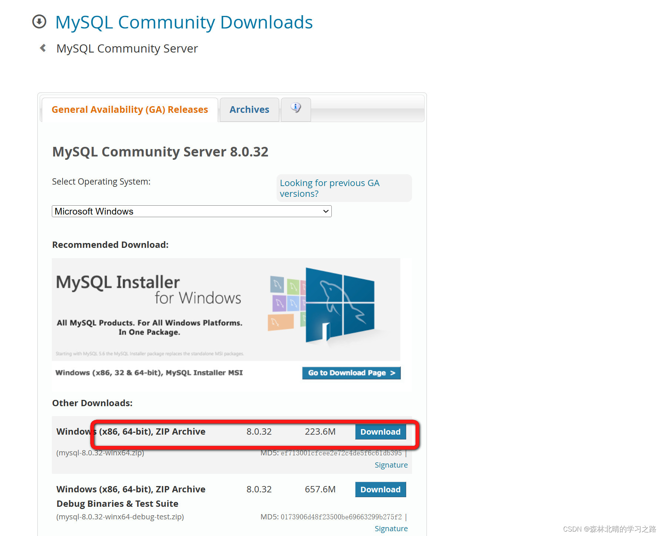Open the Microsoft Windows operating system dropdown
Image resolution: width=662 pixels, height=536 pixels.
click(x=191, y=211)
